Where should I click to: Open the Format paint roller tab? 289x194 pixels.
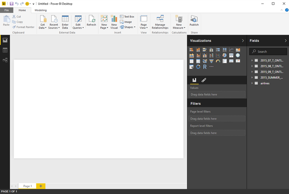204,80
